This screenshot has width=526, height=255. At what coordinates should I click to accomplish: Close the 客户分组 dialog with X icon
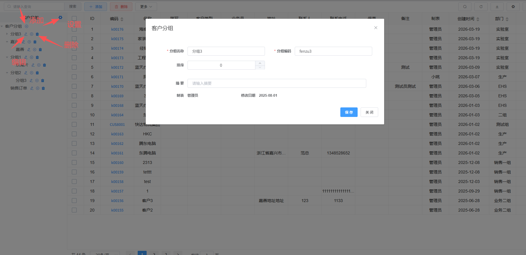376,28
